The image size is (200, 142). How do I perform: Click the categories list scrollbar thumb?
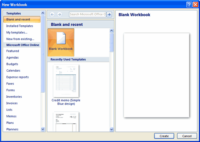(42, 54)
